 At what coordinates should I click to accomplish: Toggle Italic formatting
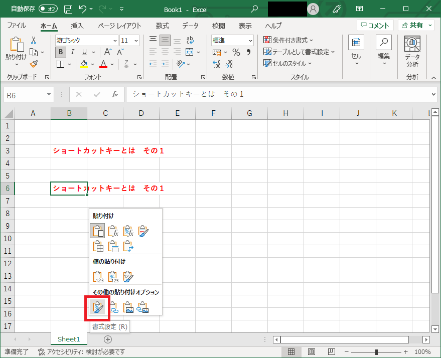pos(73,52)
